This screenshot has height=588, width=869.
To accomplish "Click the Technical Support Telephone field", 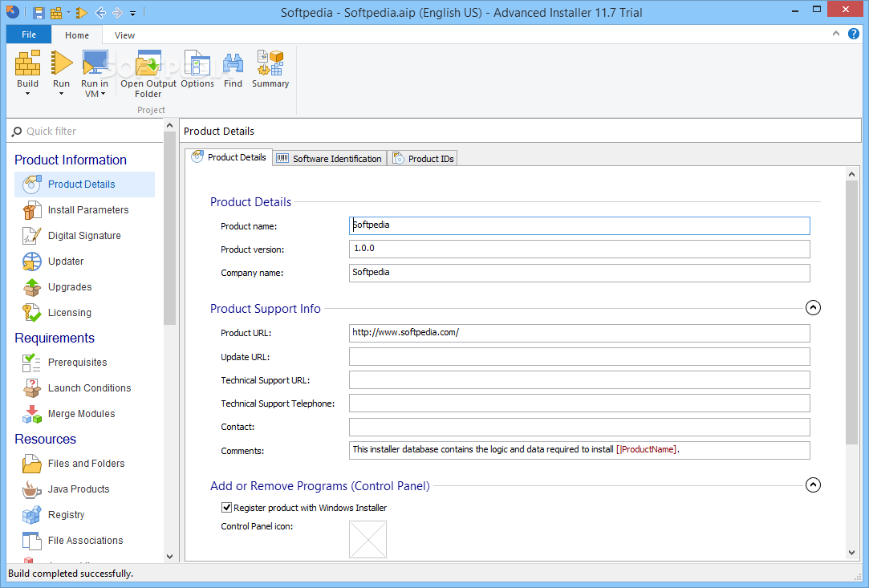I will pyautogui.click(x=579, y=403).
